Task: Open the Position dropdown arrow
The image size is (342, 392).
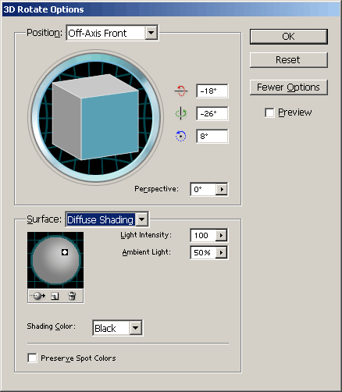Action: click(151, 33)
